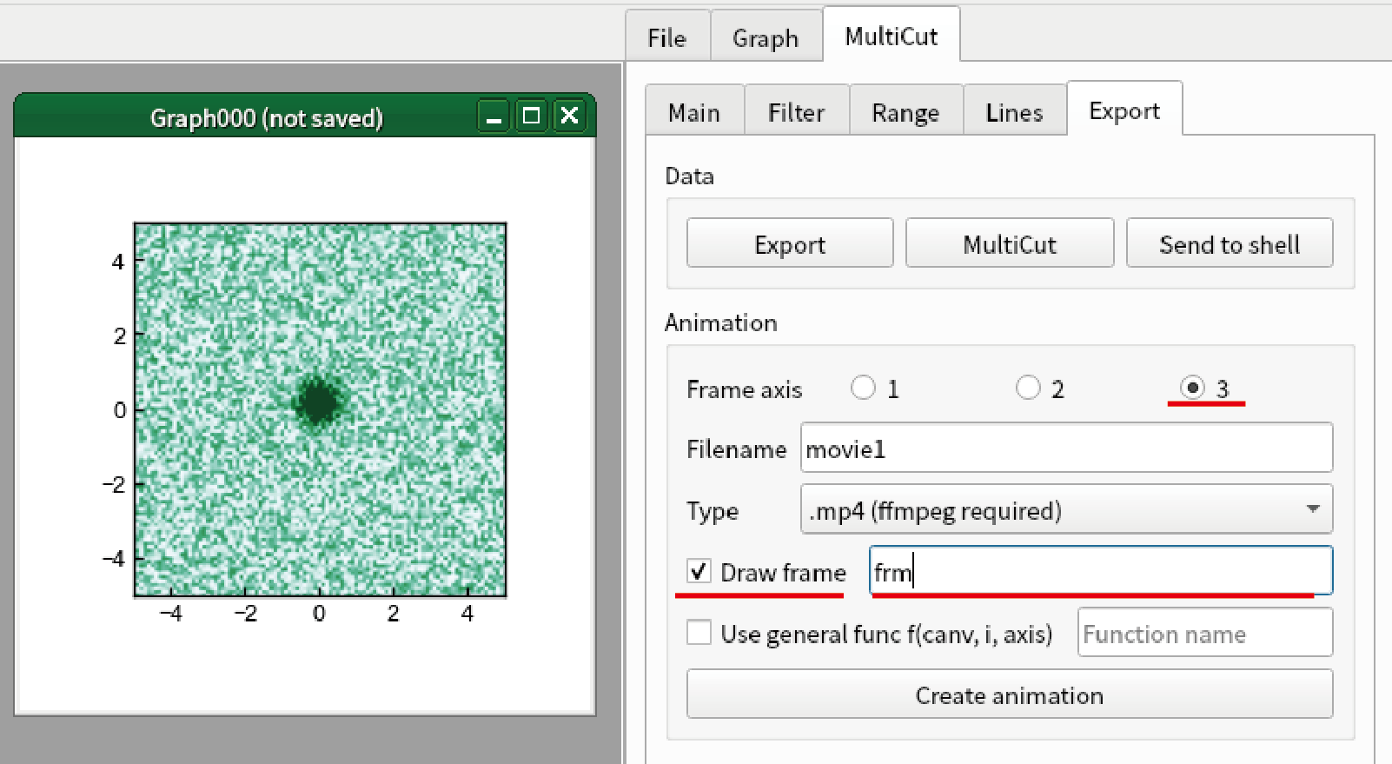Viewport: 1392px width, 764px height.
Task: Click Create animation button
Action: [1010, 694]
